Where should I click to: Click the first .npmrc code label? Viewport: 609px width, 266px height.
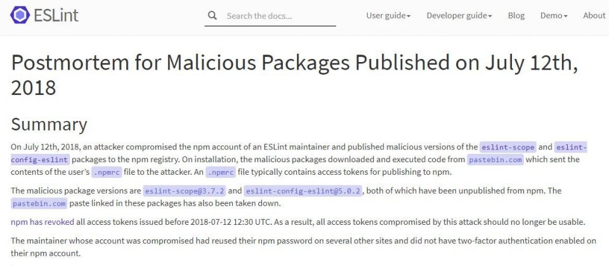point(107,172)
